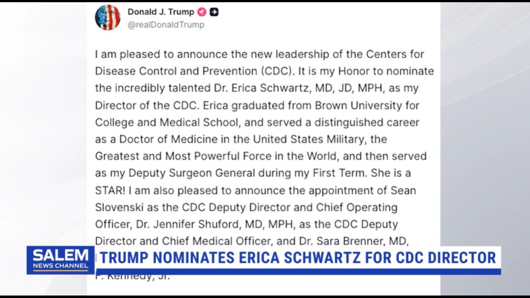Image resolution: width=530 pixels, height=298 pixels.
Task: Click the 'CDC DIRECTOR' words in banner
Action: [x=446, y=258]
